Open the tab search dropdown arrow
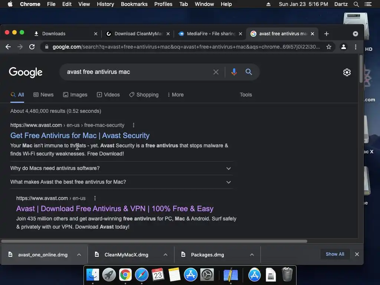 (x=355, y=34)
